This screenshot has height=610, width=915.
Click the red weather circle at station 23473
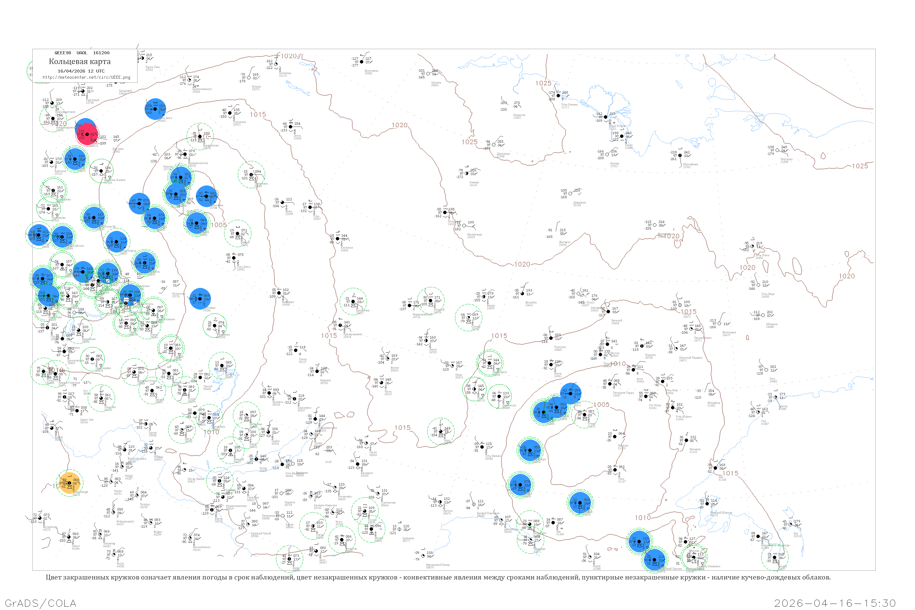tap(88, 135)
